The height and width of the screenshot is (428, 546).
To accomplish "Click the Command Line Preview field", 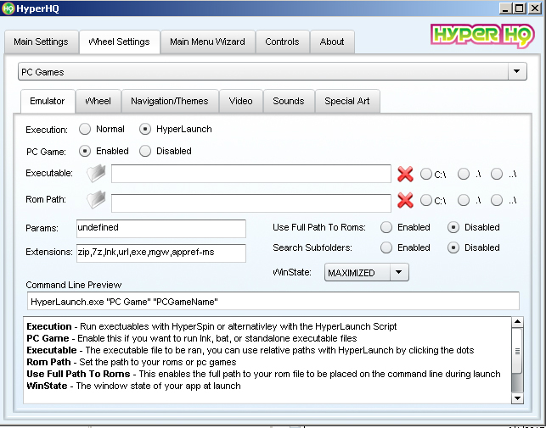I will click(x=273, y=301).
